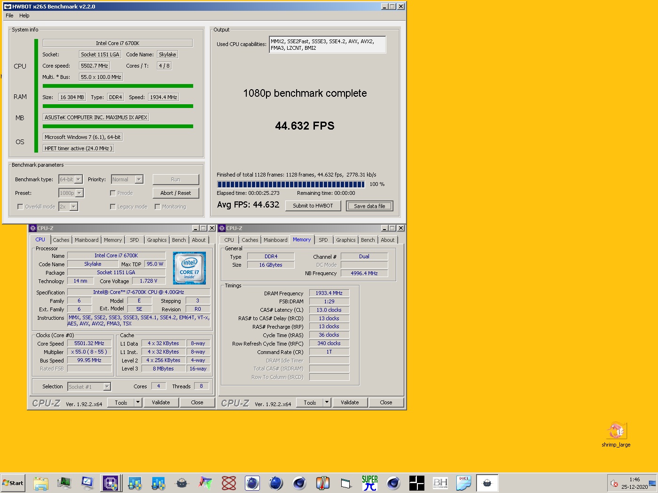Image resolution: width=658 pixels, height=493 pixels.
Task: Open the Help menu in HWBOT x265
Action: click(24, 15)
